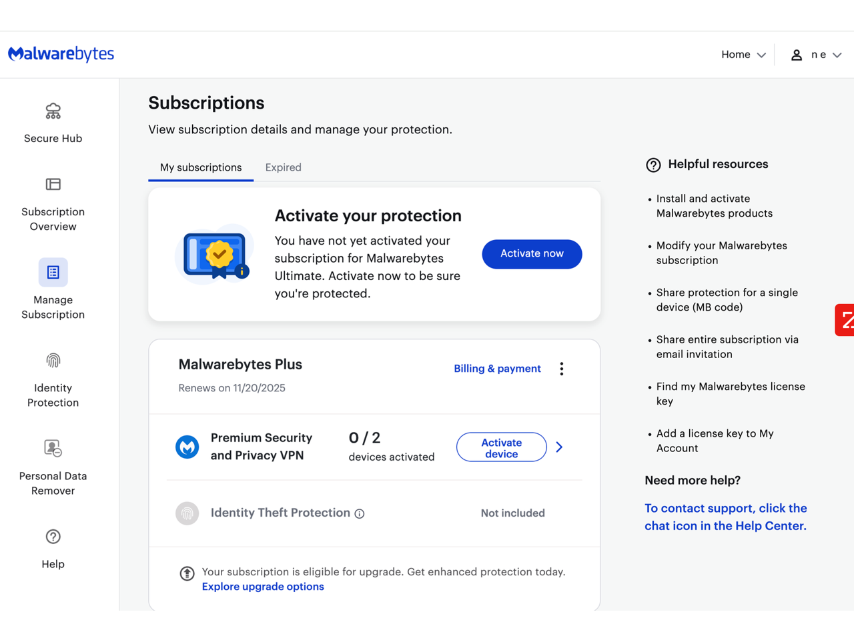This screenshot has width=854, height=640.
Task: Open Find my Malwarebytes license key
Action: (730, 393)
